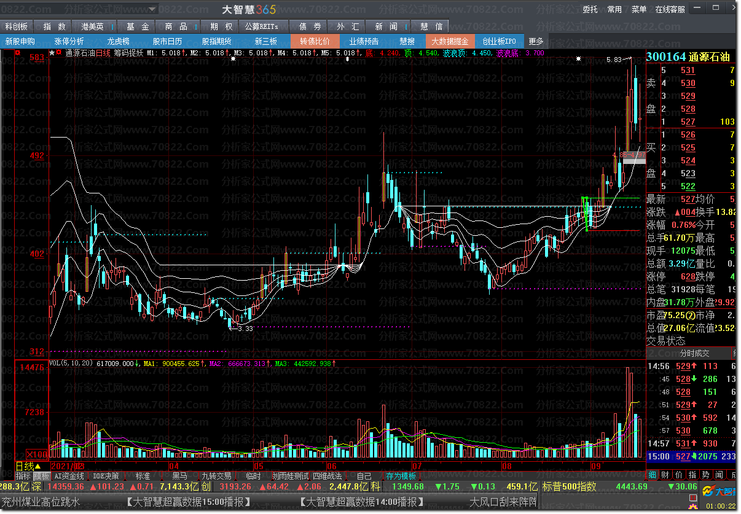Click the 3.33 low price marker
This screenshot has width=741, height=514.
click(246, 329)
